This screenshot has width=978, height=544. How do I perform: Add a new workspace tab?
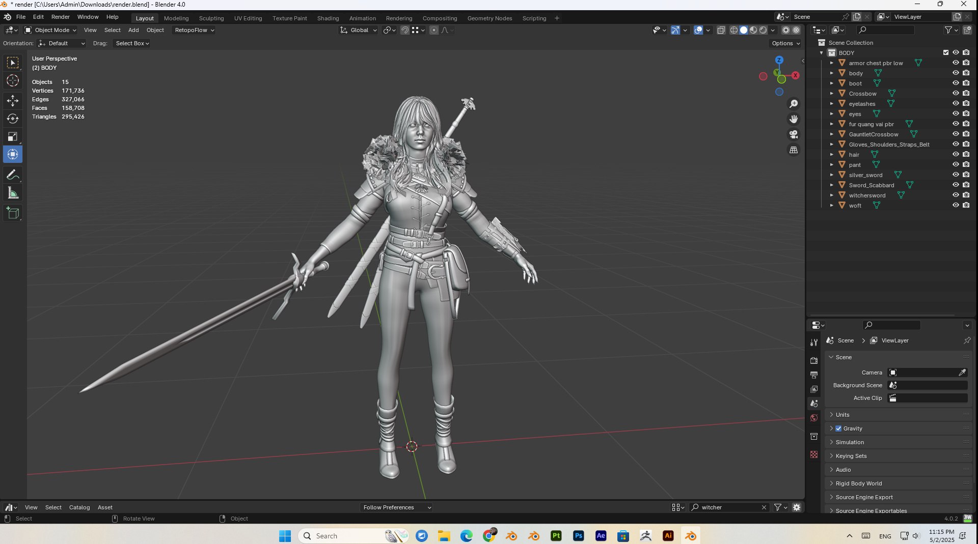pyautogui.click(x=557, y=18)
